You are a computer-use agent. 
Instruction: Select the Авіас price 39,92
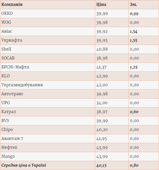(x=102, y=31)
